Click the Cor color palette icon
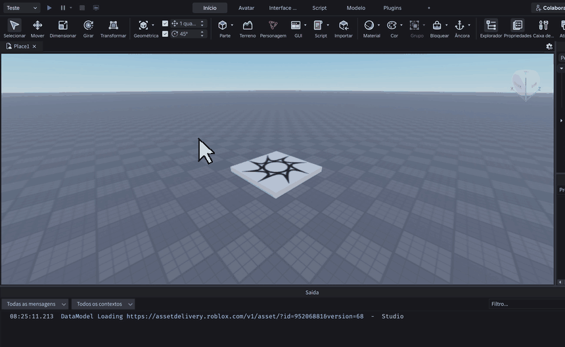 tap(392, 25)
